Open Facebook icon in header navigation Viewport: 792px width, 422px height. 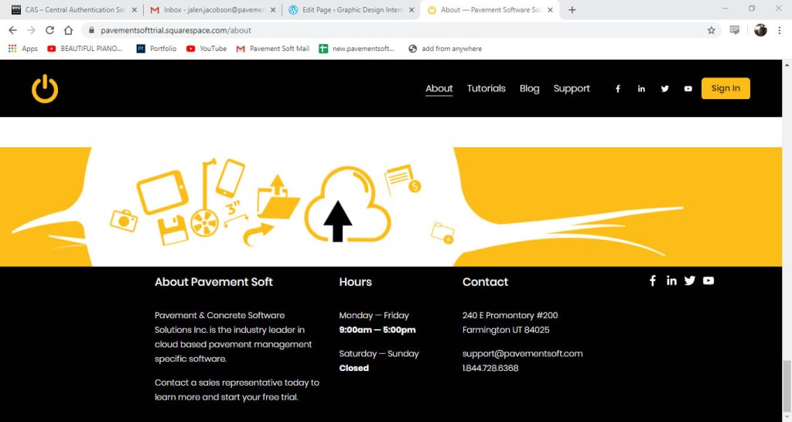click(618, 89)
